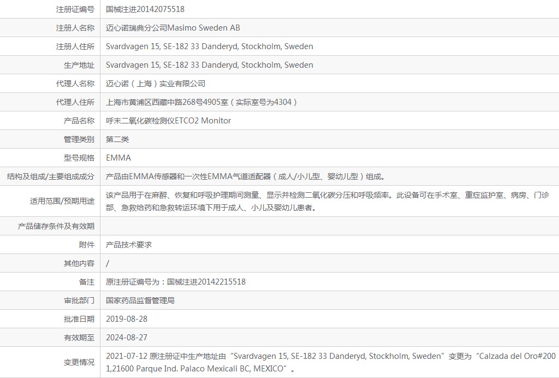This screenshot has height=378, width=559.
Task: Select the approval date '2019-08-28'
Action: (127, 319)
